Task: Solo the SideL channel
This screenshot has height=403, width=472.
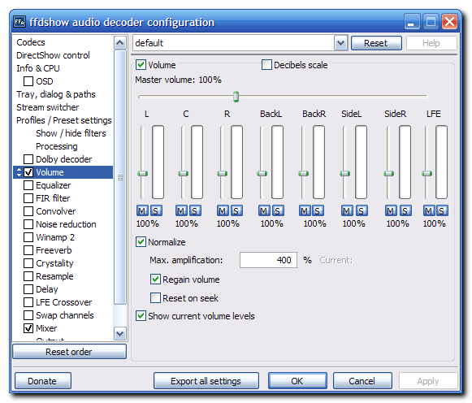Action: click(362, 210)
